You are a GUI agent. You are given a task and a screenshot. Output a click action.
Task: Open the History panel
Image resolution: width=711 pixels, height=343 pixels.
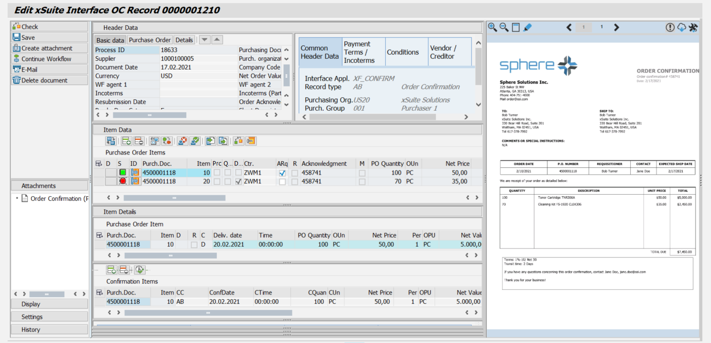pyautogui.click(x=49, y=329)
